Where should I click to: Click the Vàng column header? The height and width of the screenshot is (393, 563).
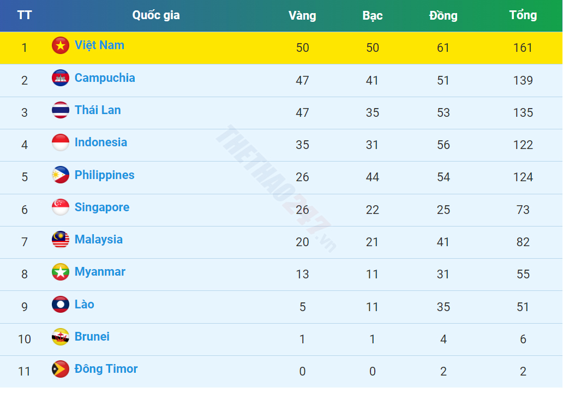click(x=302, y=15)
